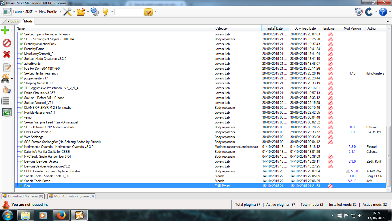Click the empty toolbar text input field

pos(129,12)
